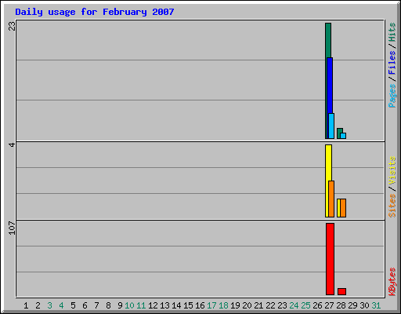Click the orange Sites bar for day 27
Screen dimensions: 401x314
[x=331, y=199]
